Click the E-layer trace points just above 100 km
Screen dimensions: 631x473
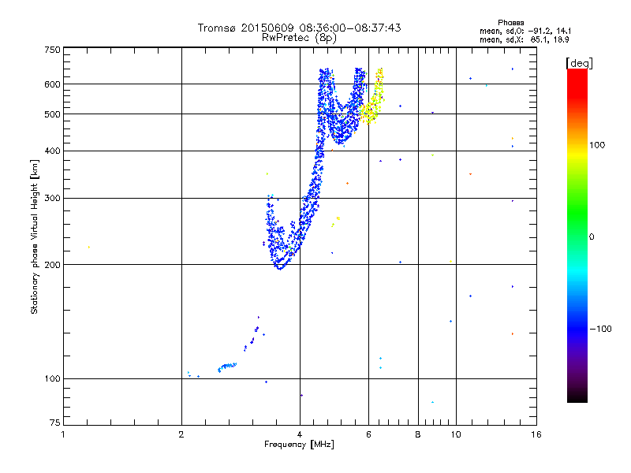click(x=227, y=367)
